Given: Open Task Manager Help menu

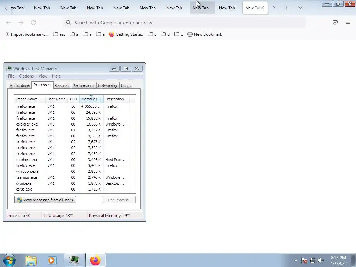Looking at the screenshot, I should coord(56,76).
